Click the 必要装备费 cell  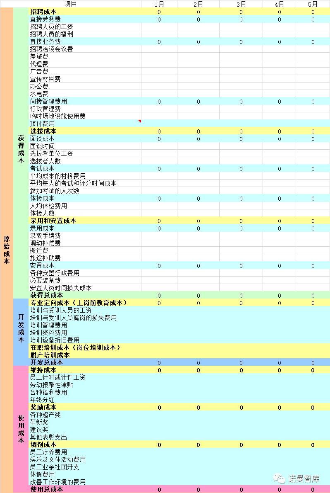coord(85,280)
